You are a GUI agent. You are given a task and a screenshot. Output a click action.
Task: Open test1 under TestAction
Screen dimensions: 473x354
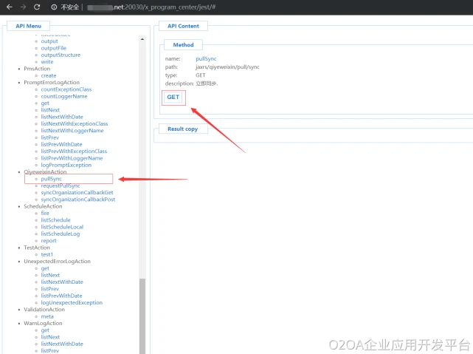pos(46,254)
